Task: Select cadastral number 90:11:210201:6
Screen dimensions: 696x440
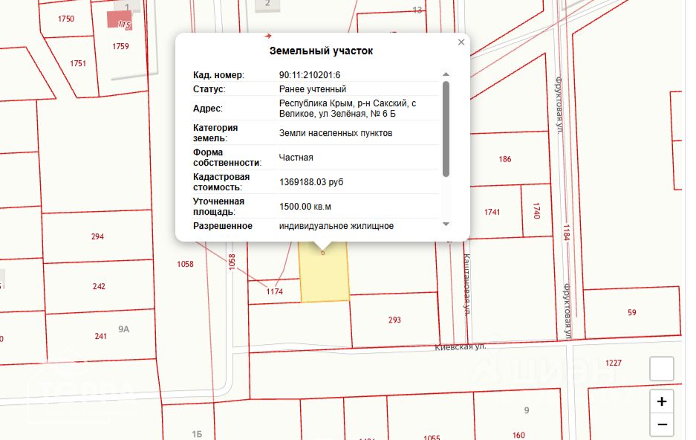Action: (x=310, y=75)
